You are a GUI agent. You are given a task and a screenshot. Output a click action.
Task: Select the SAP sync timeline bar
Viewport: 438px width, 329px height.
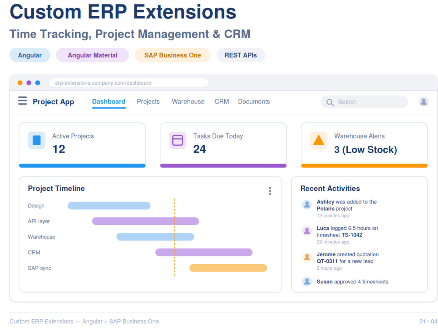(x=228, y=268)
